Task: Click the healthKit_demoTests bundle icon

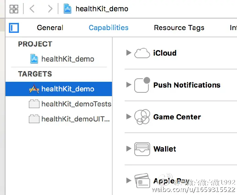Action: 34,104
